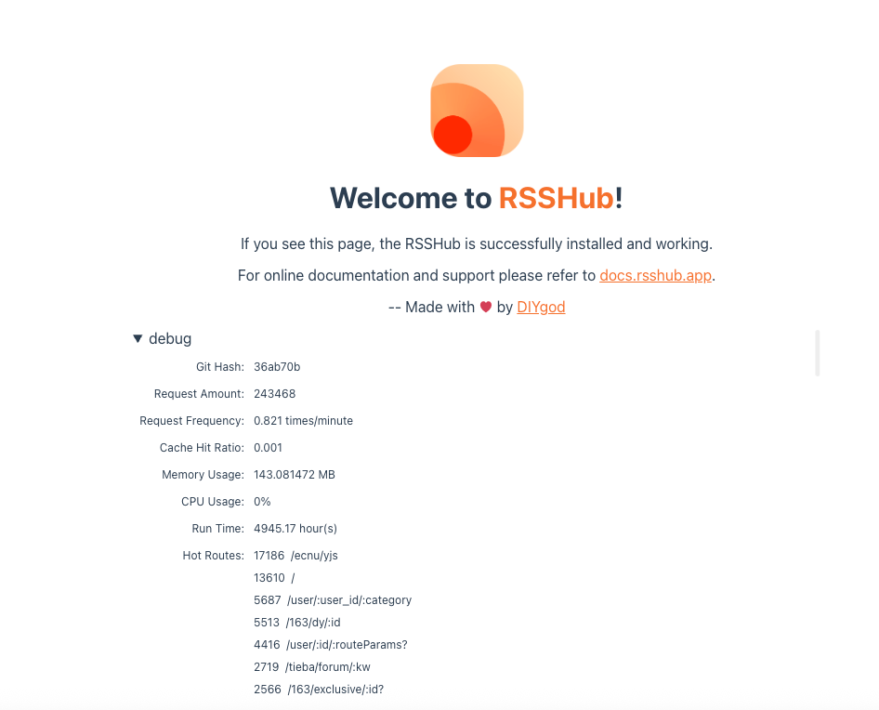Click the red heart icon

click(x=485, y=307)
